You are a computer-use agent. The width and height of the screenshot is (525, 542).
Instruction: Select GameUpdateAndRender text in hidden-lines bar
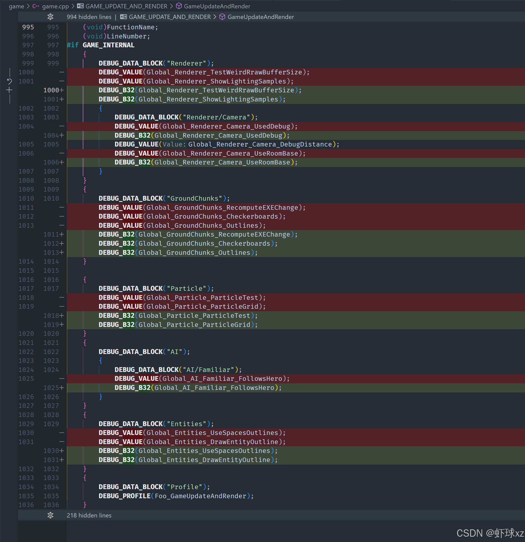point(260,17)
